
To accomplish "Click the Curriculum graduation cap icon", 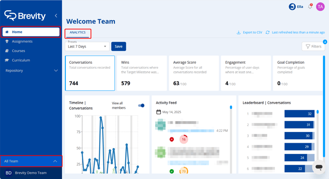I will coord(7,60).
